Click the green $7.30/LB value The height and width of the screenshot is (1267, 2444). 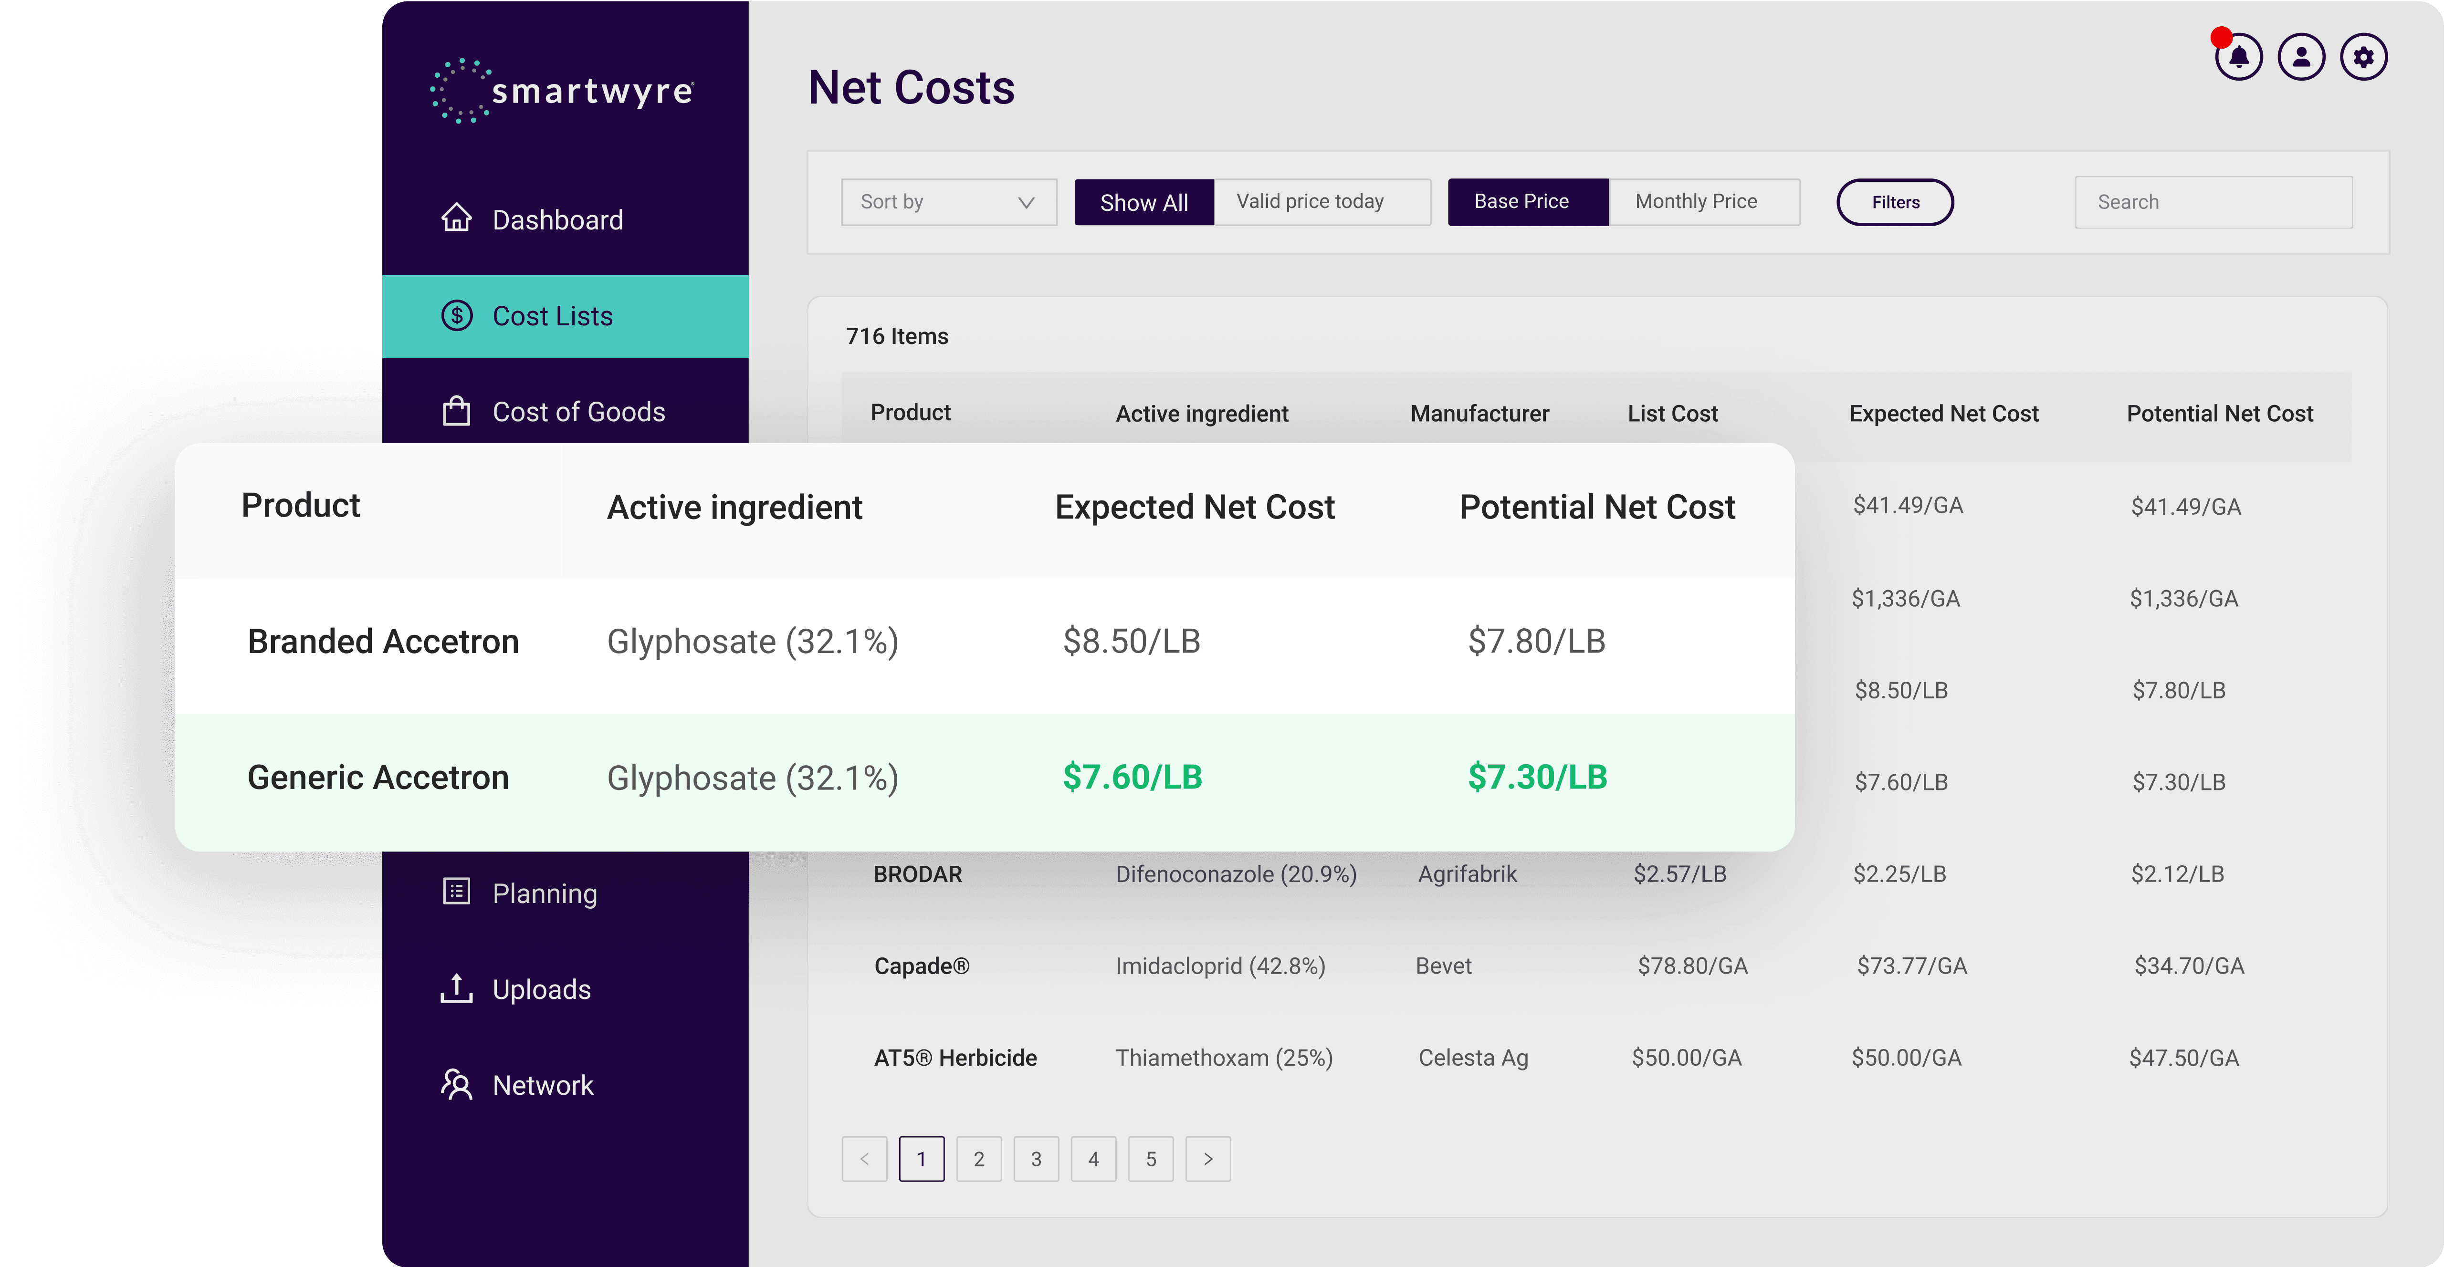coord(1537,777)
